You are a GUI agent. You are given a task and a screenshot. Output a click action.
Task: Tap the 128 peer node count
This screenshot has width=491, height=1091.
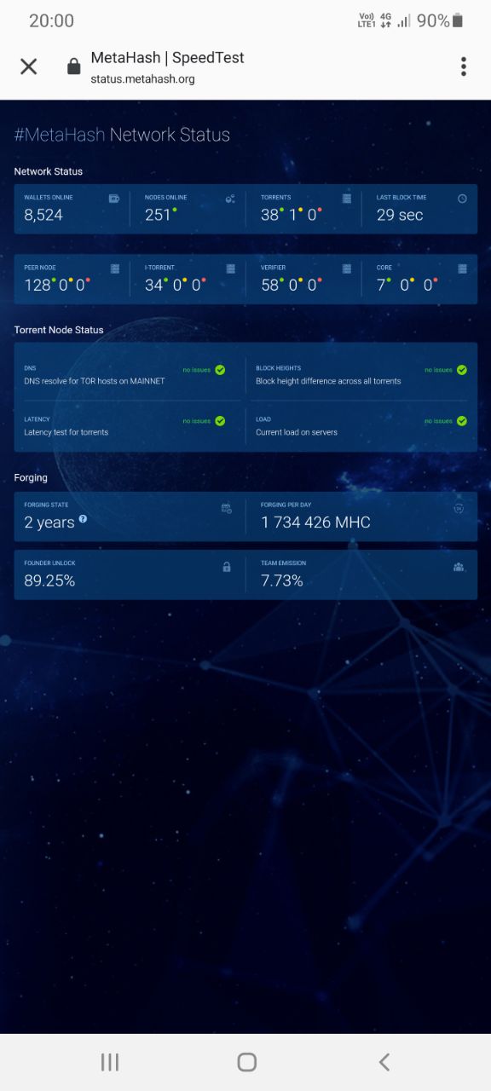pyautogui.click(x=38, y=285)
